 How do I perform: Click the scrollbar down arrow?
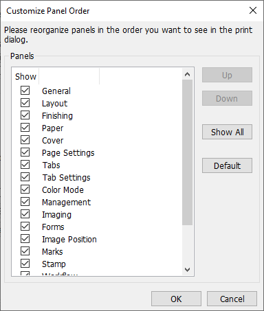coord(187,270)
